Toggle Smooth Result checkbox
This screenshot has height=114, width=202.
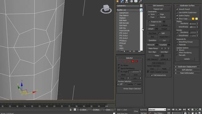[177, 9]
